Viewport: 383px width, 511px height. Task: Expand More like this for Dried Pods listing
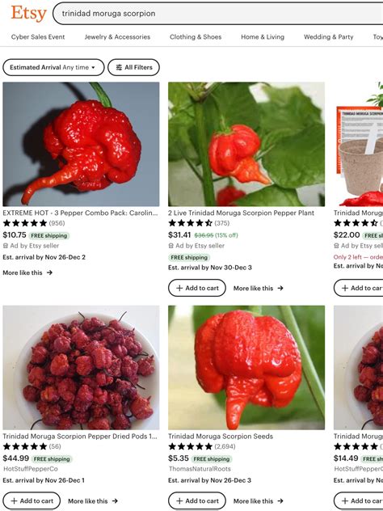coord(93,501)
